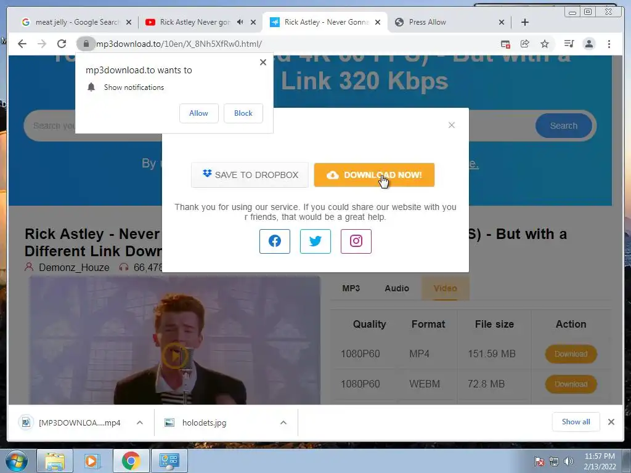
Task: Click the URL in the address bar
Action: [x=179, y=44]
